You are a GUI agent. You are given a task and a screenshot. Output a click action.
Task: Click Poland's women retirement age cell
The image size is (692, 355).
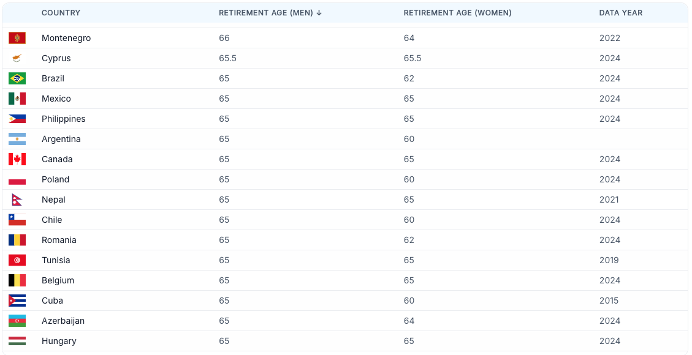click(409, 179)
